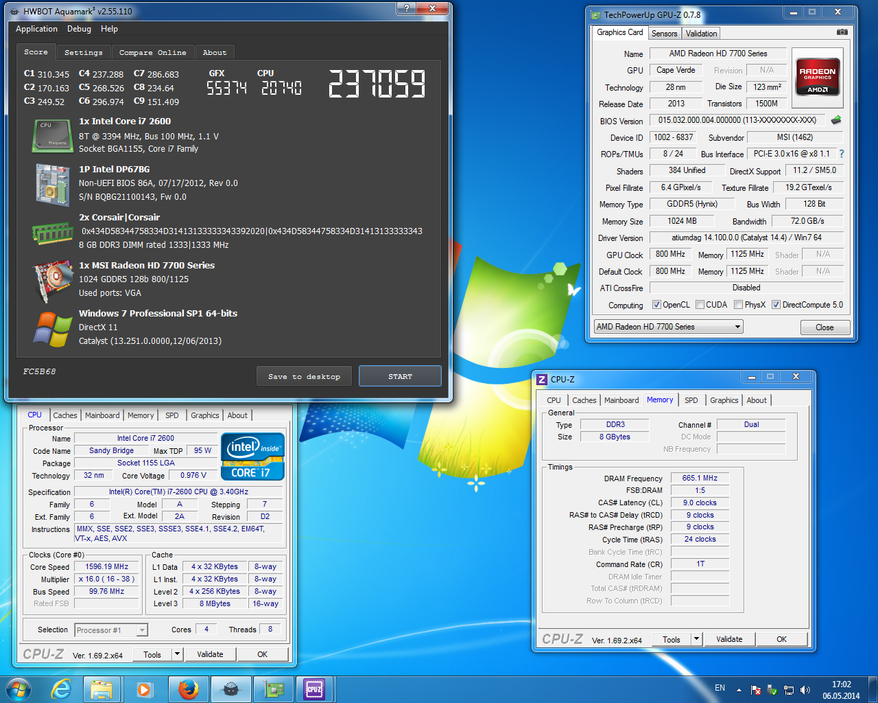
Task: Click the GPU-Z title bar icon
Action: click(595, 14)
